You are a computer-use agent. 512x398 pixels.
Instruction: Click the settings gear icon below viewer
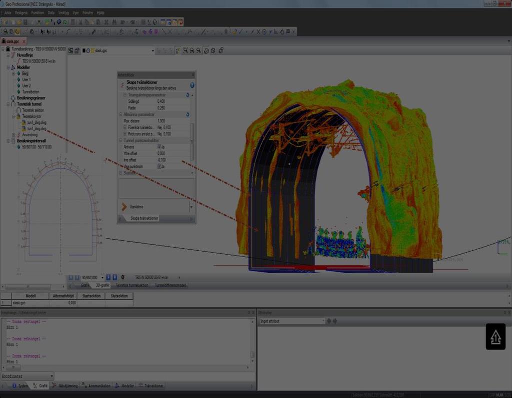click(x=123, y=277)
